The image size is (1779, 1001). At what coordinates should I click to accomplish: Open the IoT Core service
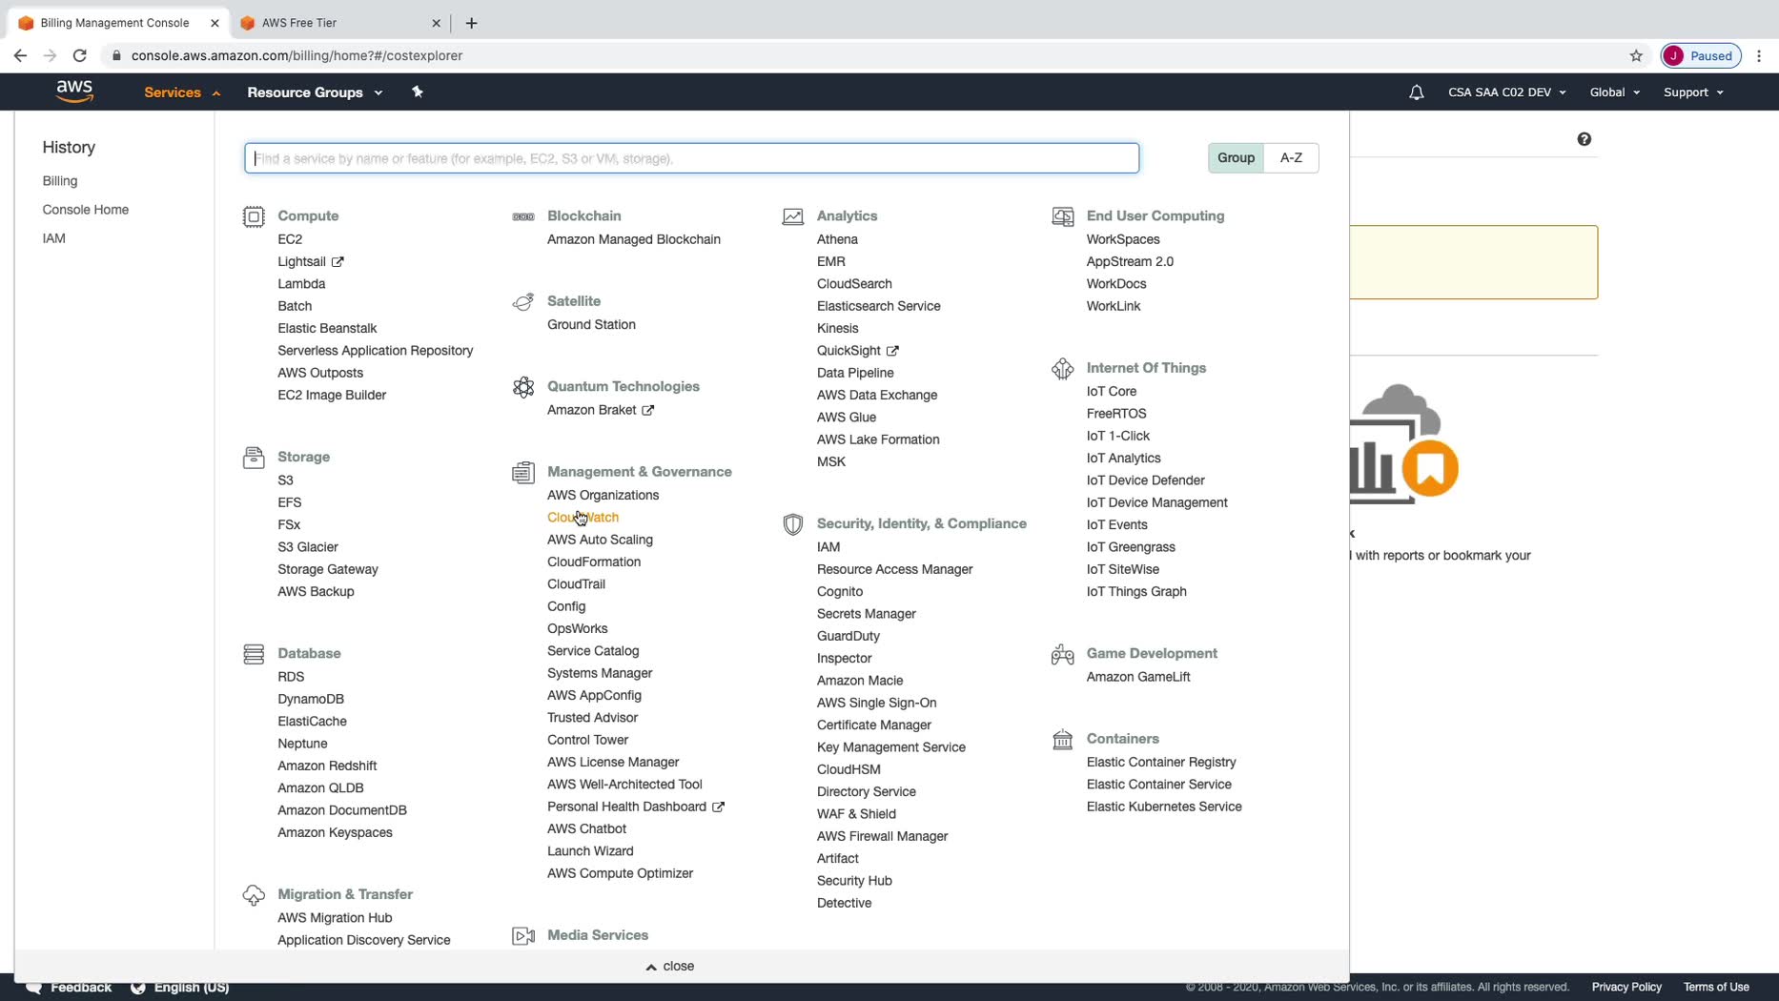pos(1112,391)
